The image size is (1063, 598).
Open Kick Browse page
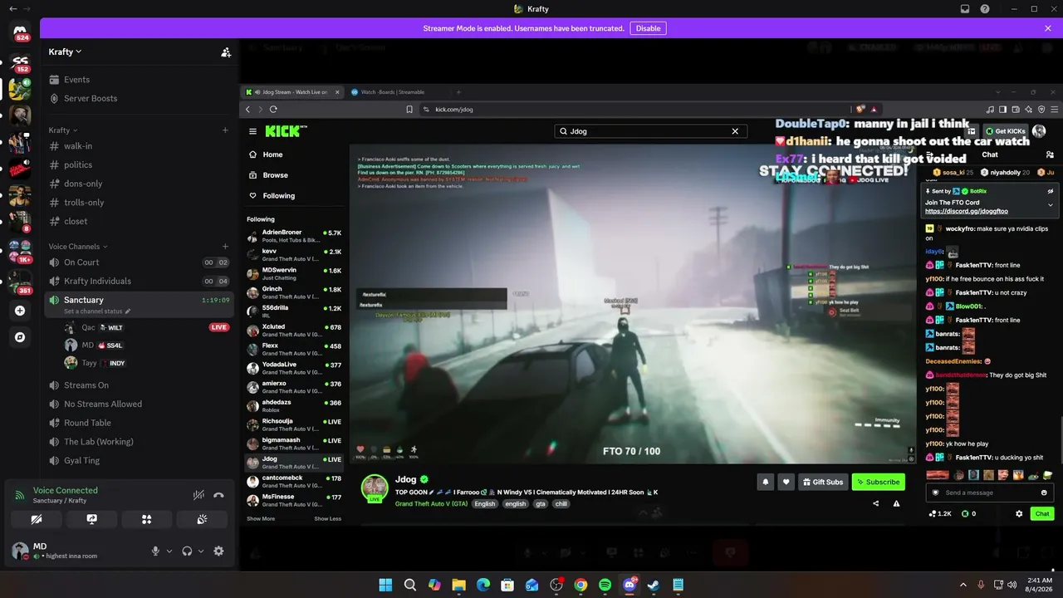point(275,175)
